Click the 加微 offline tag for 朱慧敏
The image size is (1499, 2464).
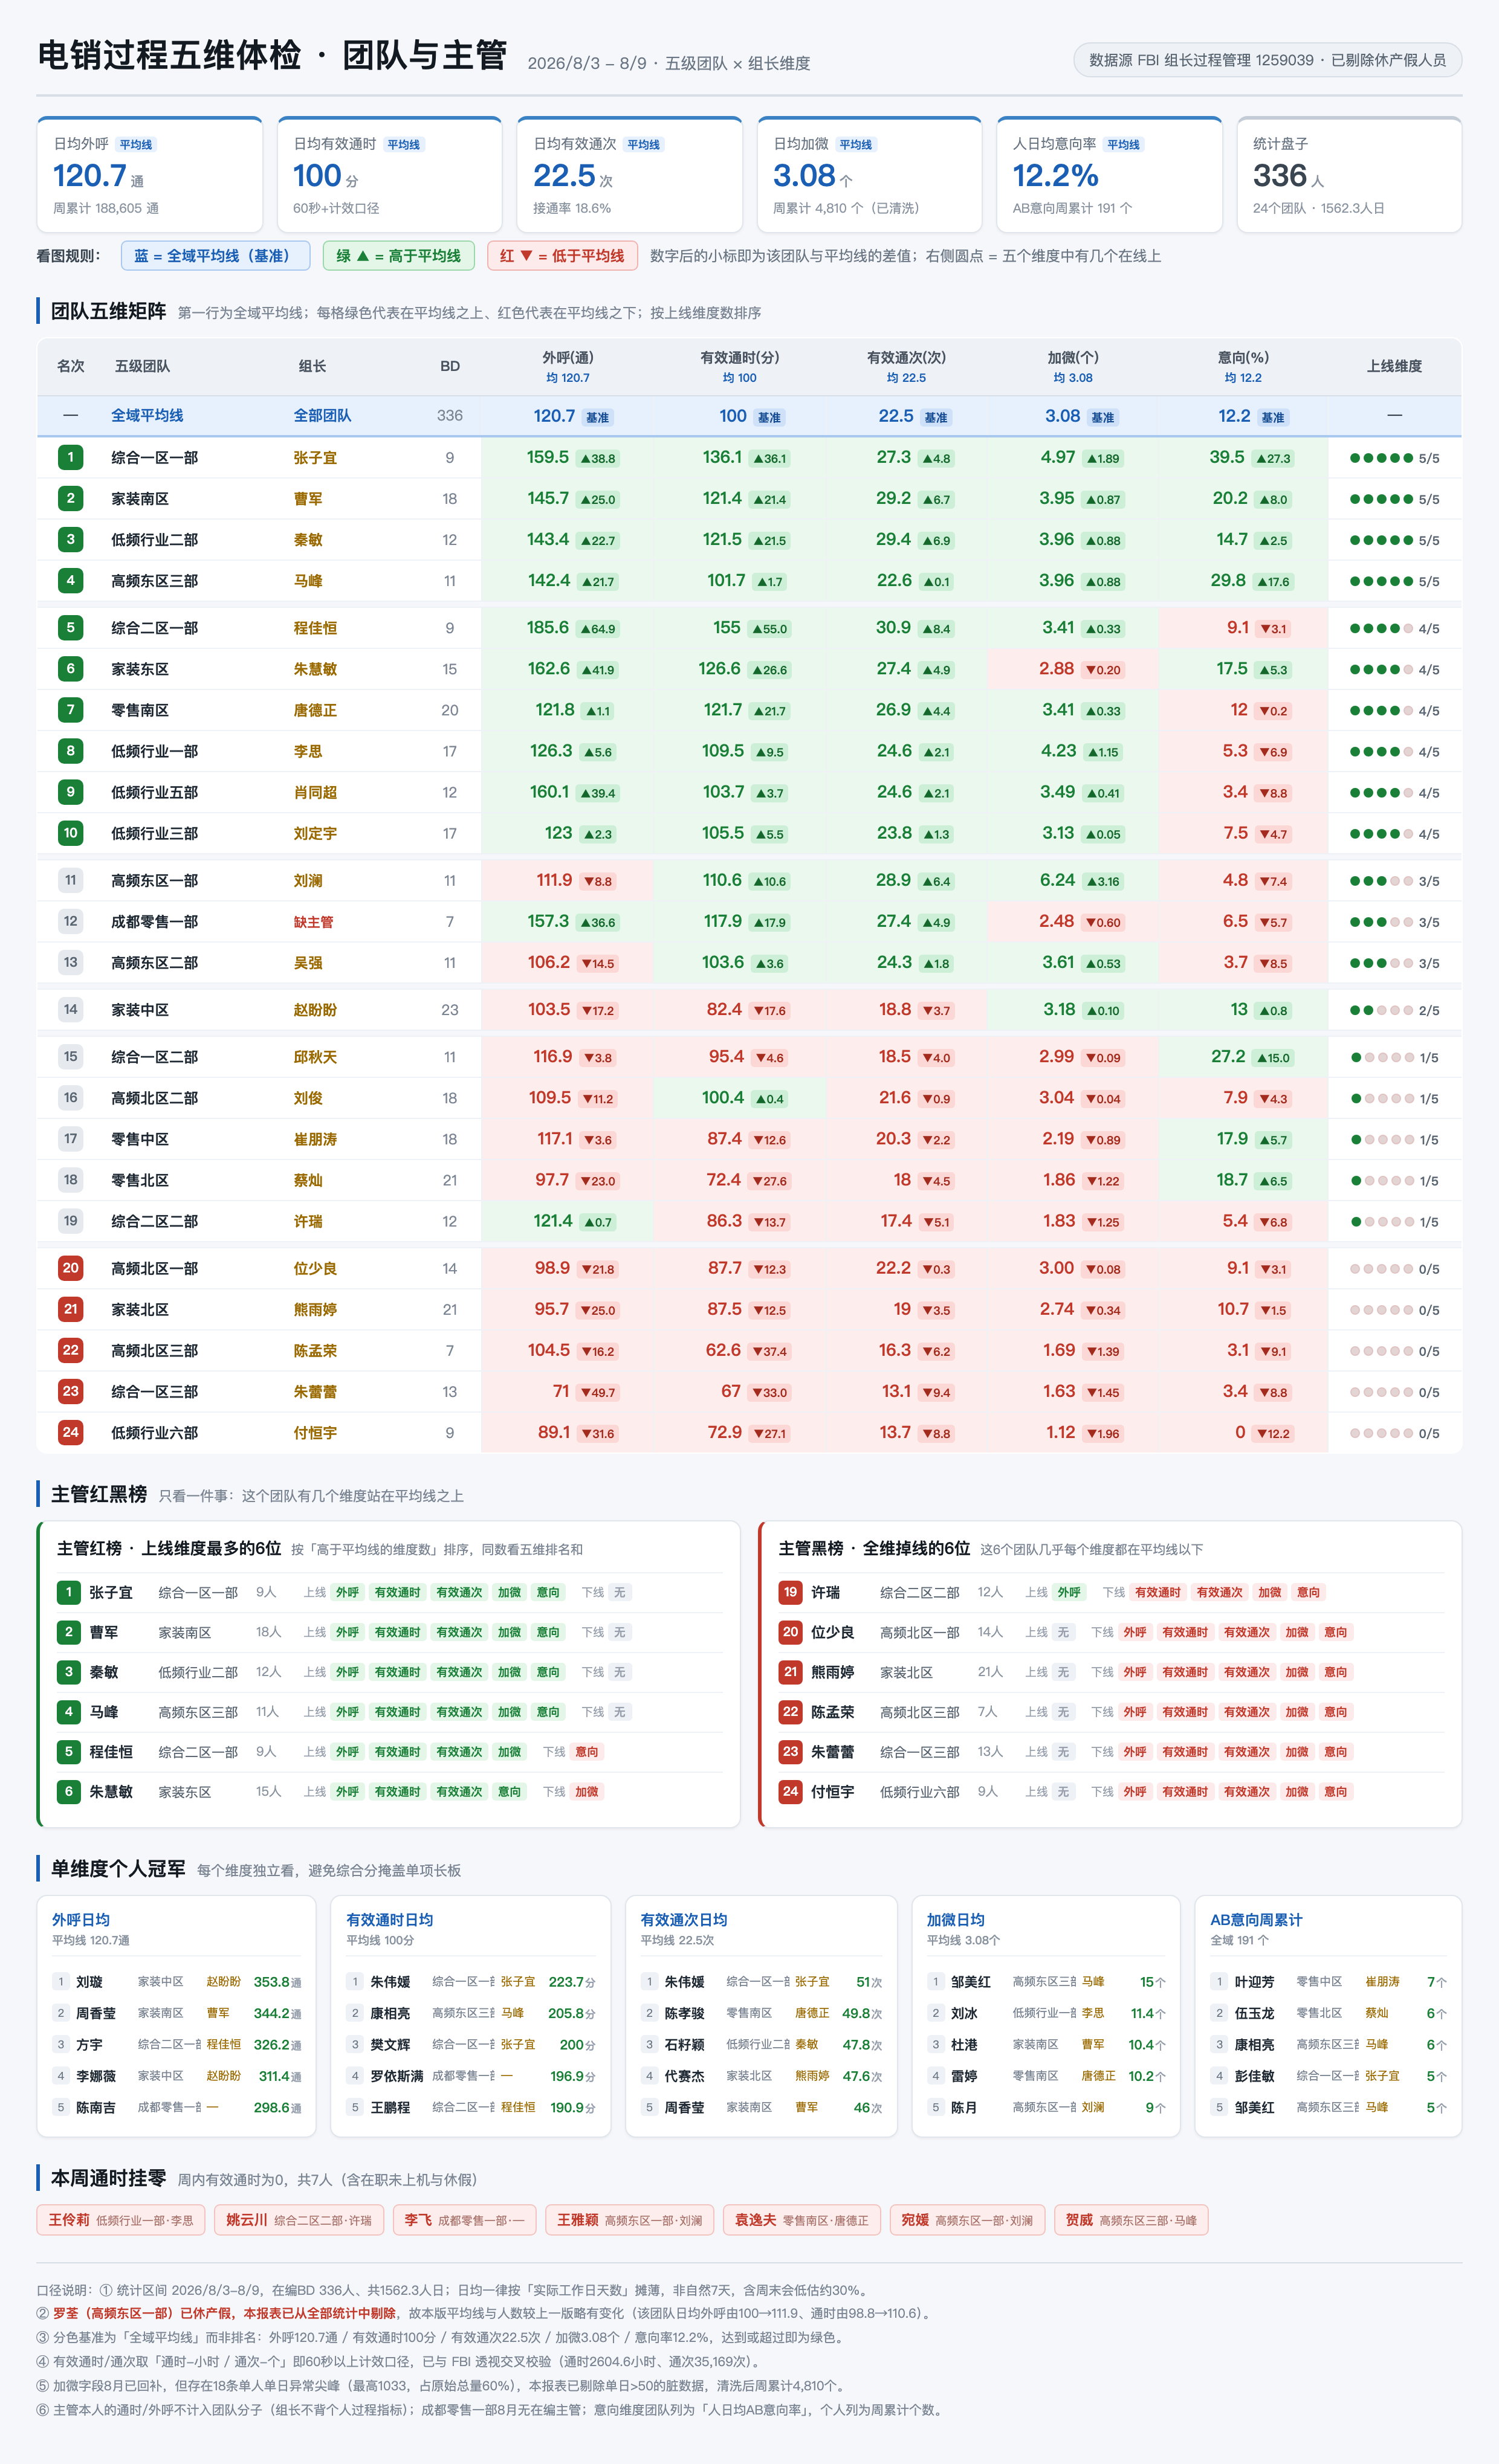pyautogui.click(x=588, y=1791)
